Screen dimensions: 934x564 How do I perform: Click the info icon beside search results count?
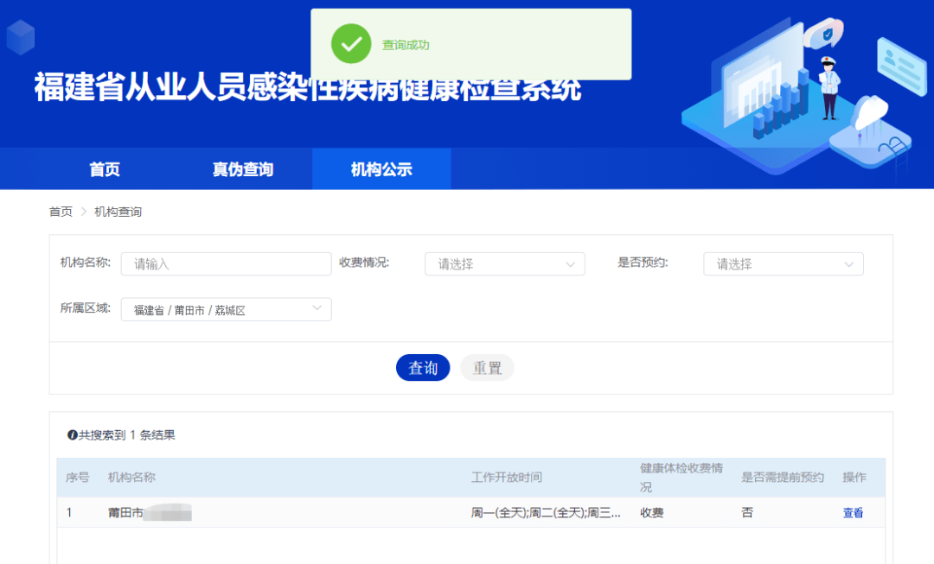coord(73,435)
